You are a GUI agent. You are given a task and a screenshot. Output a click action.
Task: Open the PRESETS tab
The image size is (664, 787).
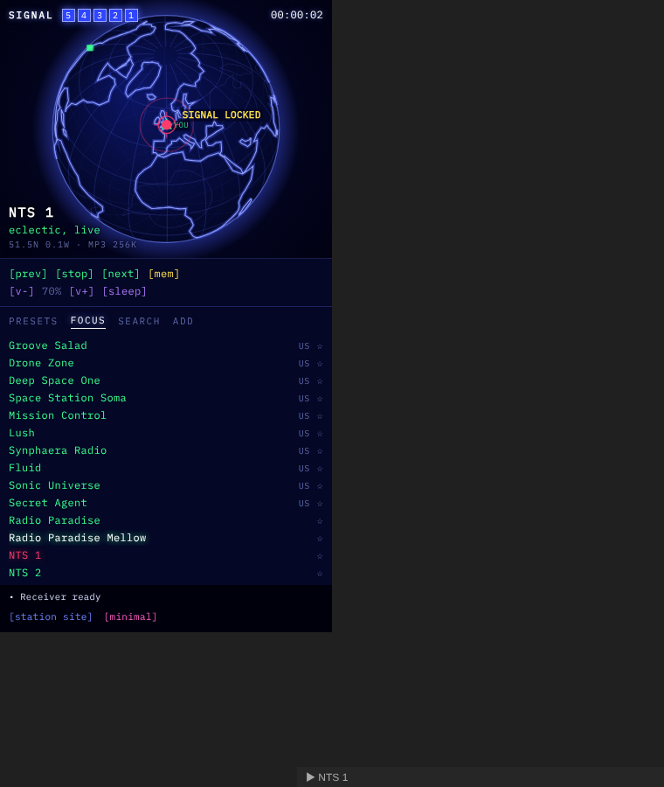(33, 321)
